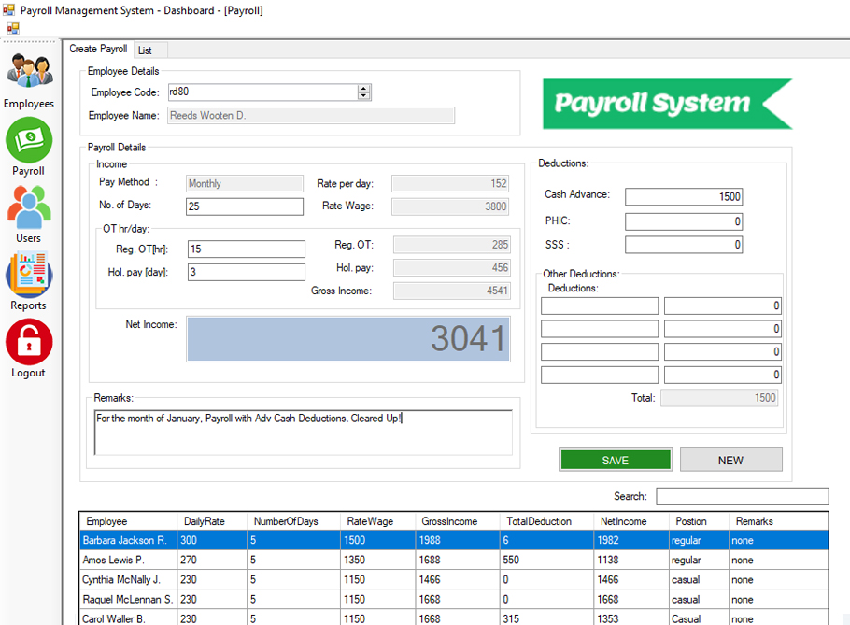Click the small toolbar icon below the title bar
The image size is (850, 625).
click(13, 28)
